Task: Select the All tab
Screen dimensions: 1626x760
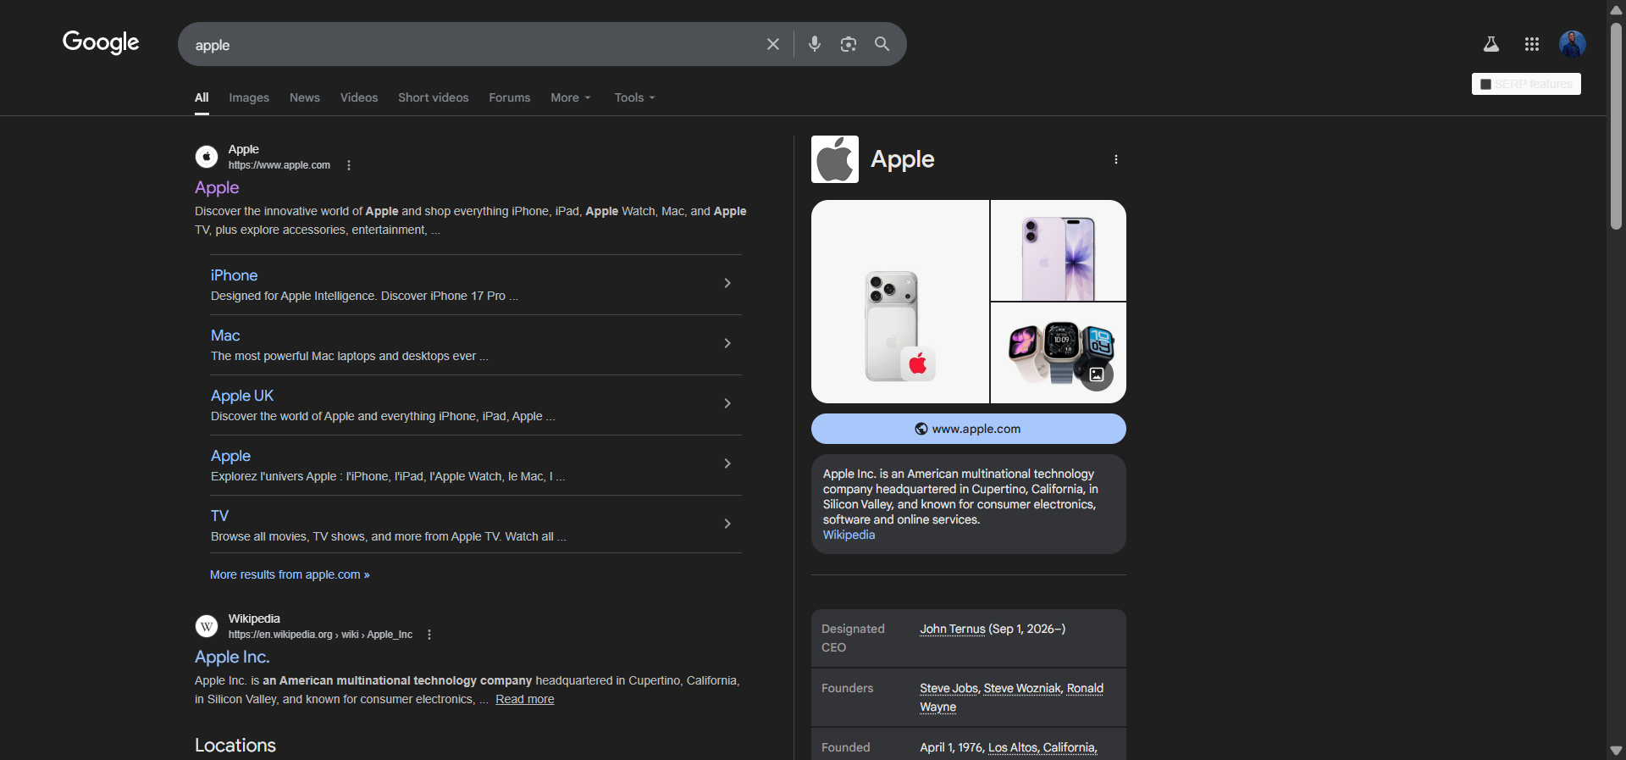Action: pos(202,97)
